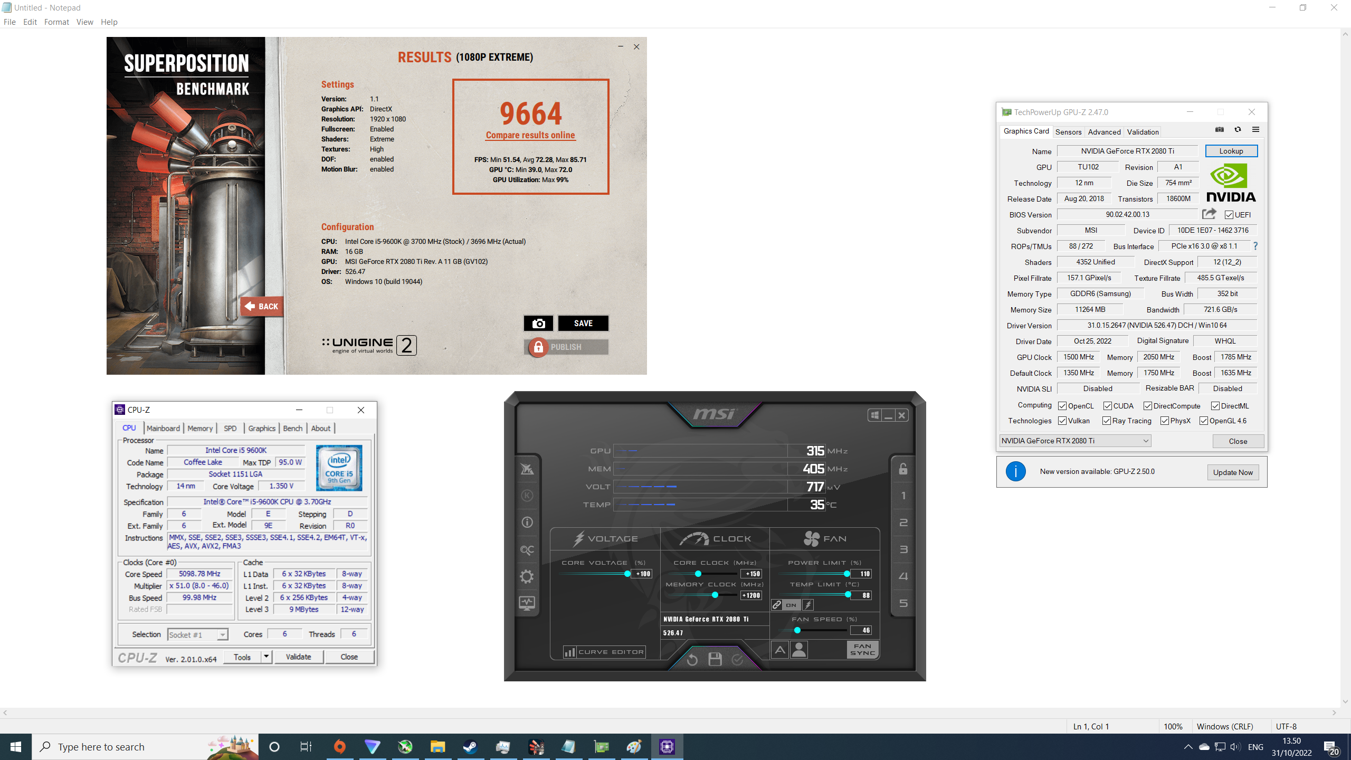Toggle the UEFI checkbox in GPU-Z
The width and height of the screenshot is (1351, 760).
click(1229, 215)
